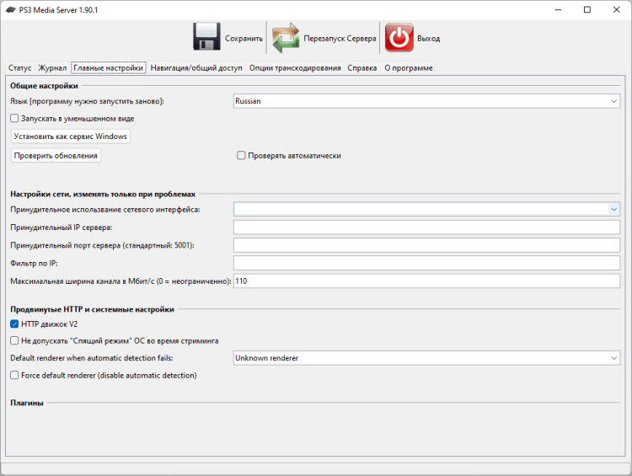
Task: Open the О программе tab
Action: pyautogui.click(x=409, y=67)
